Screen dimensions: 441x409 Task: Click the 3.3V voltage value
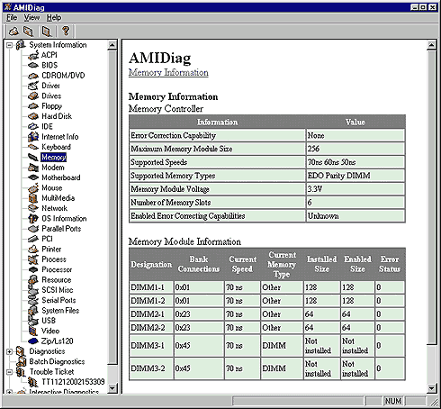[x=315, y=189]
